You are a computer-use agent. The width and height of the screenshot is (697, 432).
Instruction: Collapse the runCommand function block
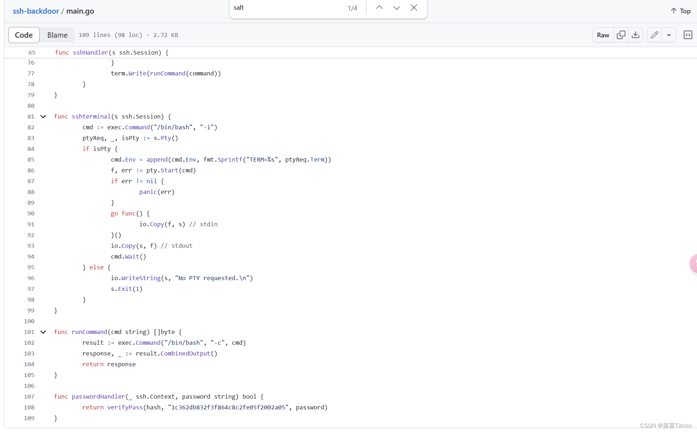click(43, 332)
